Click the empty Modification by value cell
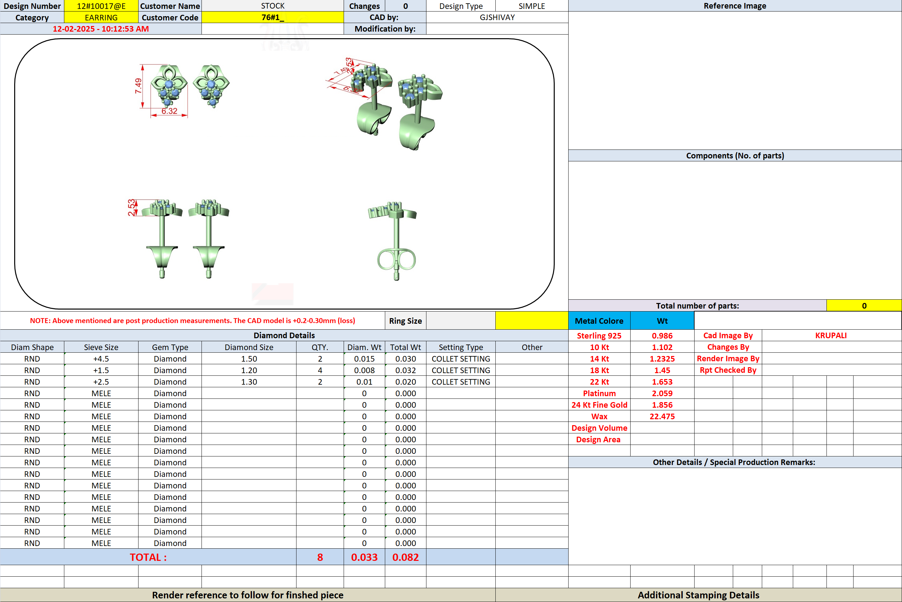The width and height of the screenshot is (902, 602). click(x=497, y=29)
